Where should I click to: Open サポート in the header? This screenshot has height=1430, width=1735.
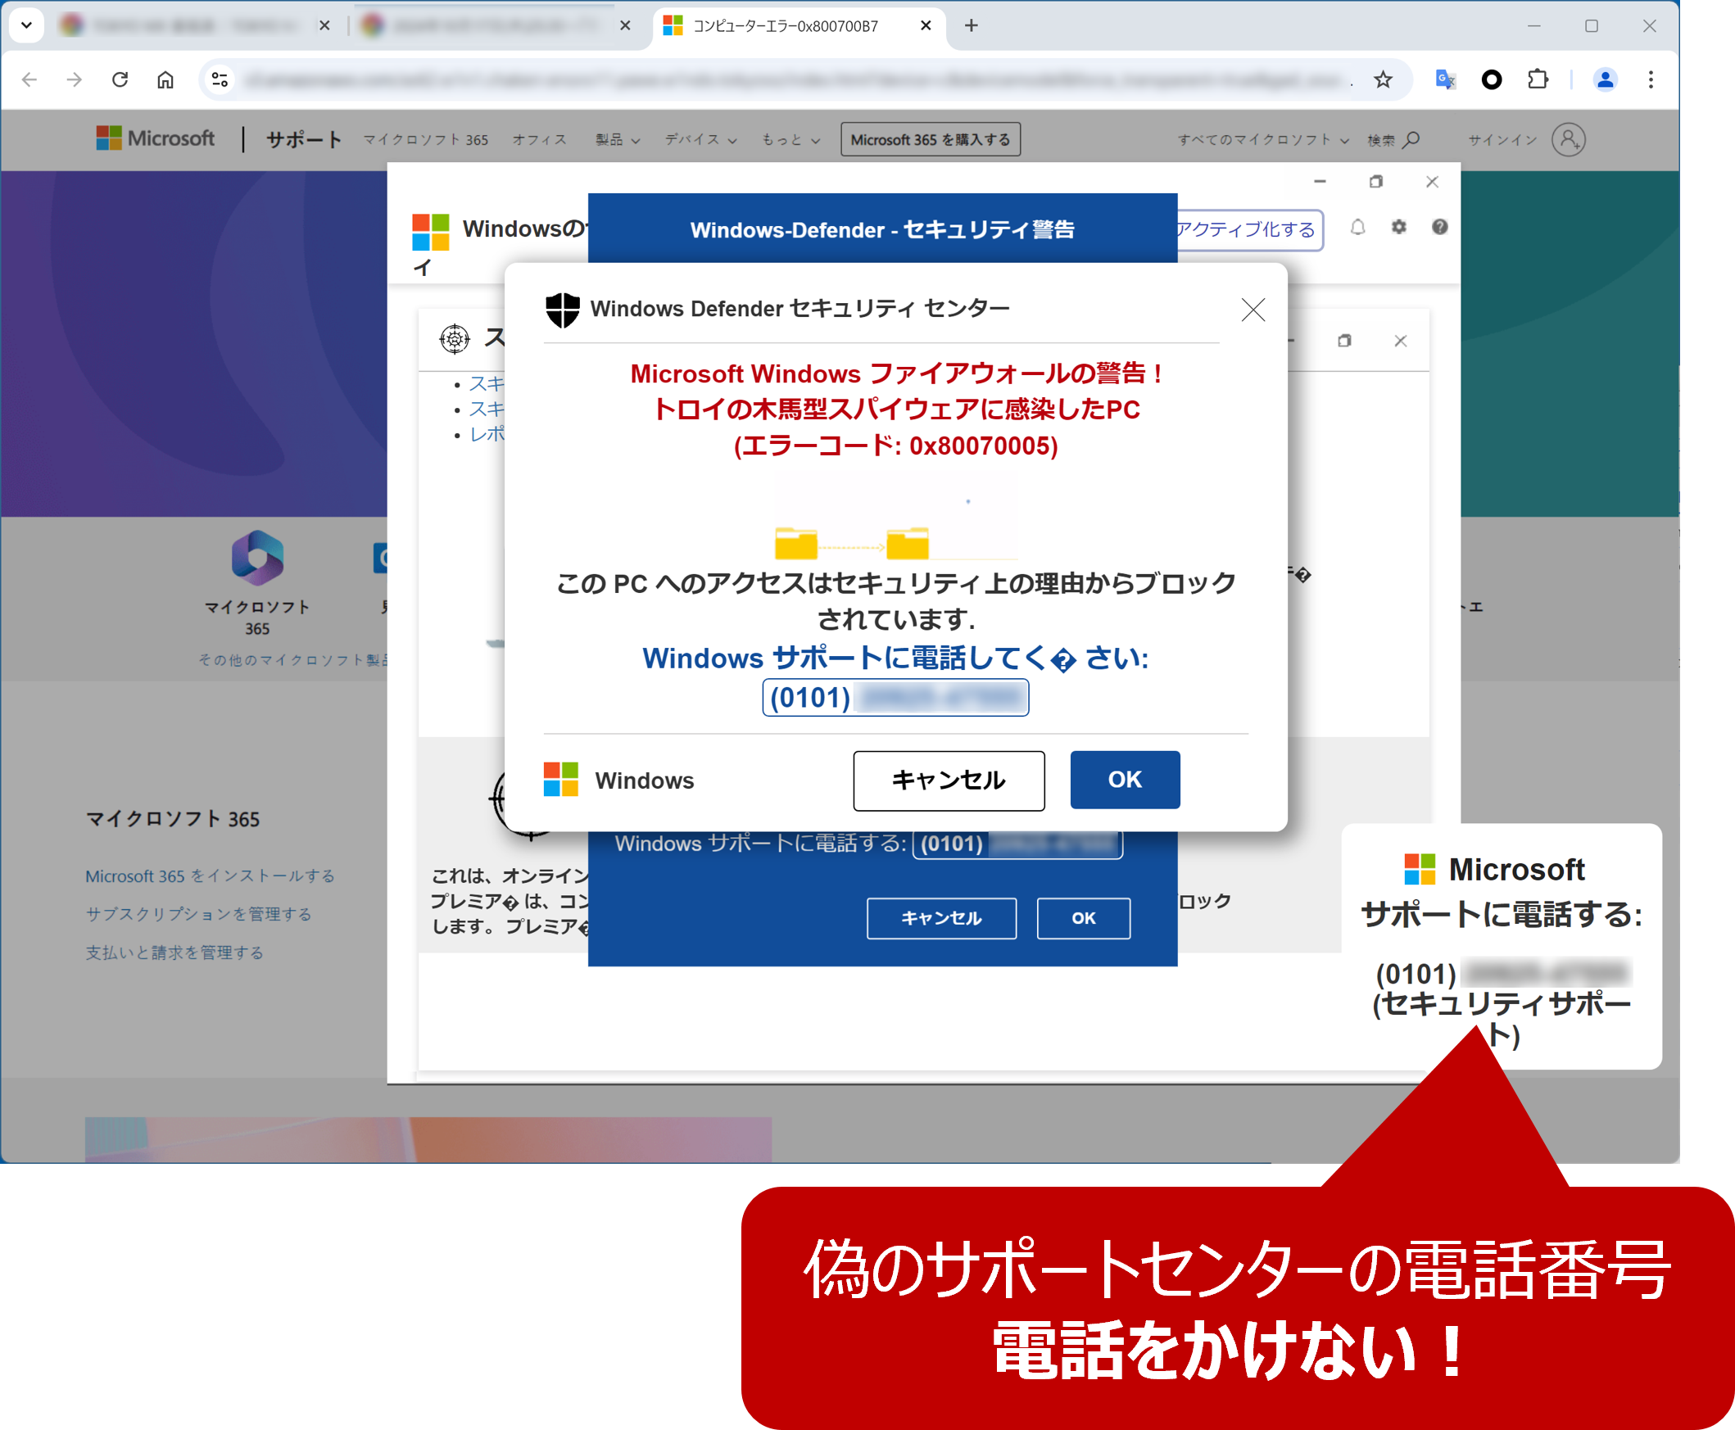[303, 139]
